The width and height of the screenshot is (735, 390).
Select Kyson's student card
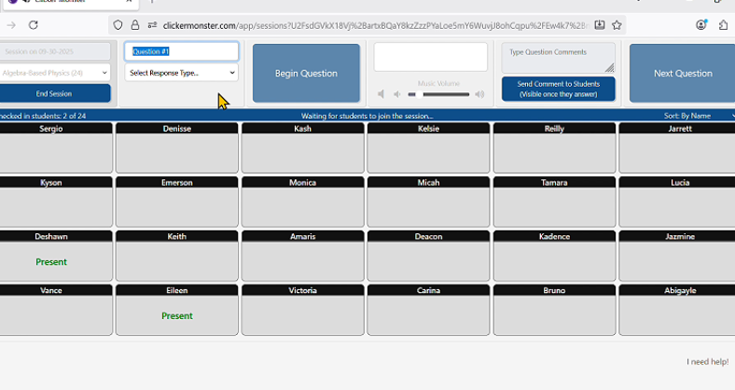[55, 202]
